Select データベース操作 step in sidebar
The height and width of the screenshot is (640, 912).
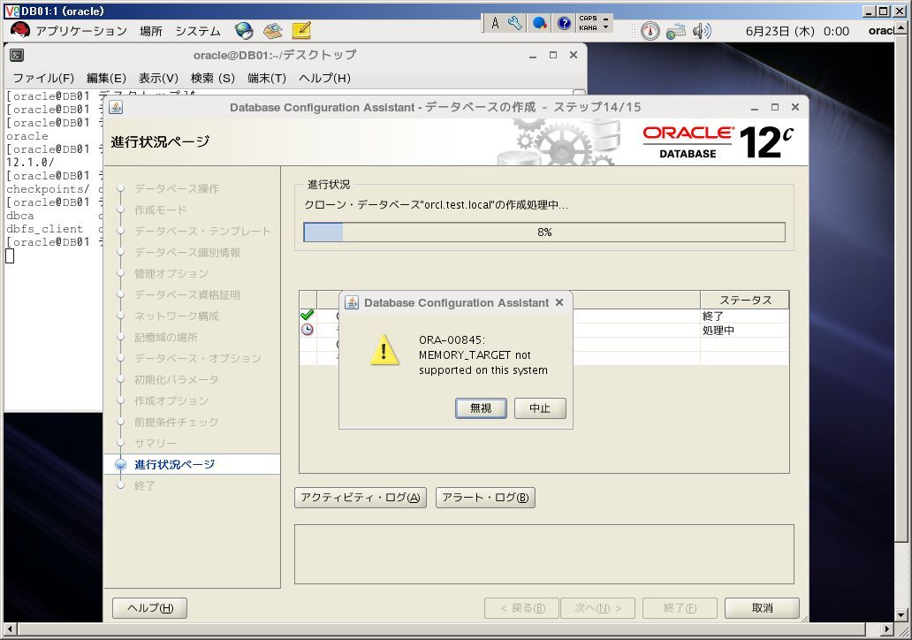[x=177, y=188]
